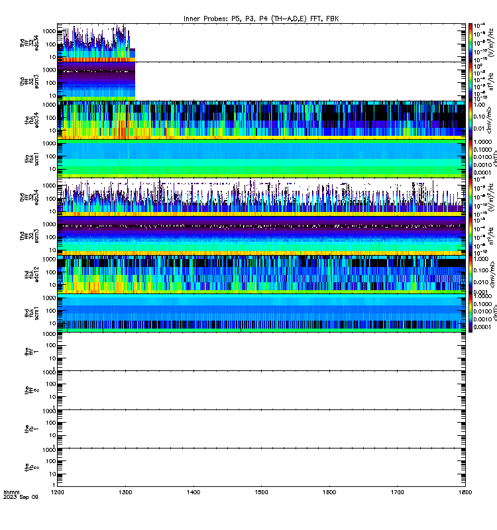This screenshot has height=530, width=497.
Task: Click the '1.00' color scale value of tha fbk edc34
Action: point(479,105)
